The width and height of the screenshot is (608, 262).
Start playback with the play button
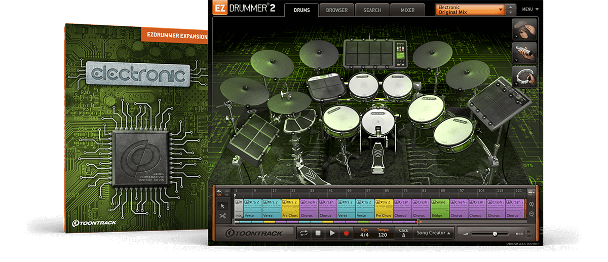point(332,233)
